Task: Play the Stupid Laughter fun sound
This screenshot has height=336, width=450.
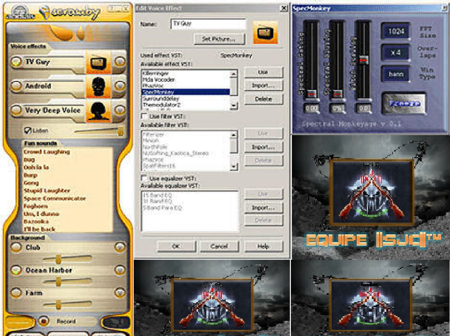Action: (47, 191)
